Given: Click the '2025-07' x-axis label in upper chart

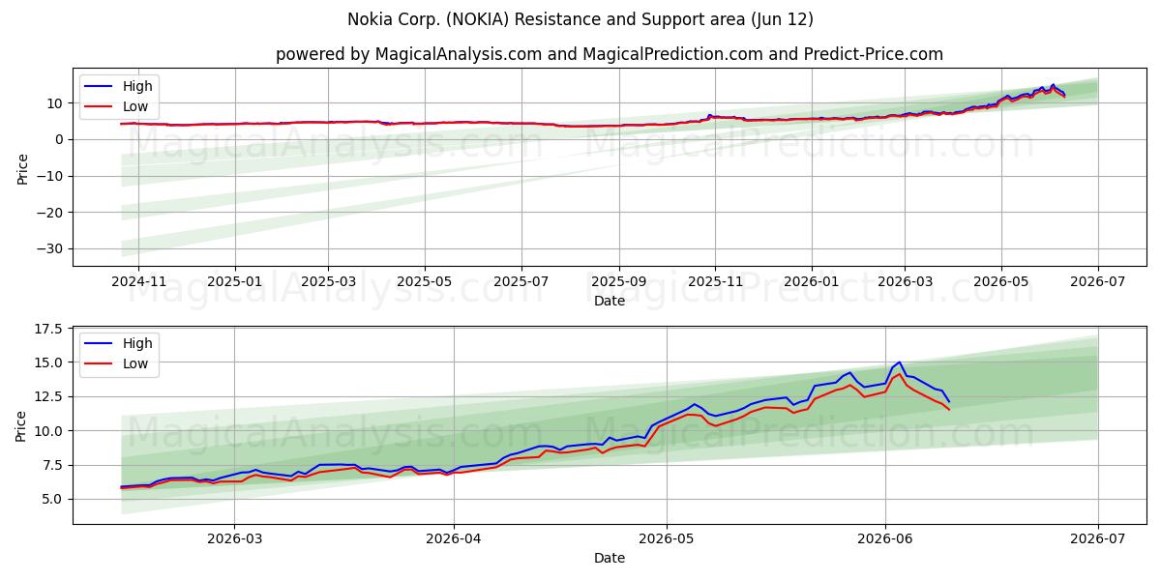Looking at the screenshot, I should [521, 281].
